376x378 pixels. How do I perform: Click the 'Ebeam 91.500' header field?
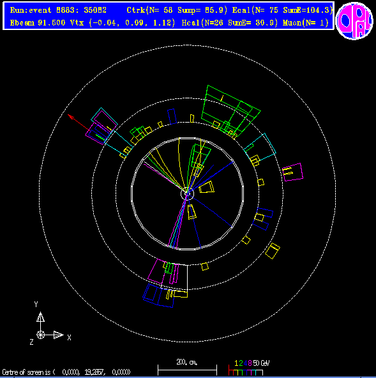[38, 23]
